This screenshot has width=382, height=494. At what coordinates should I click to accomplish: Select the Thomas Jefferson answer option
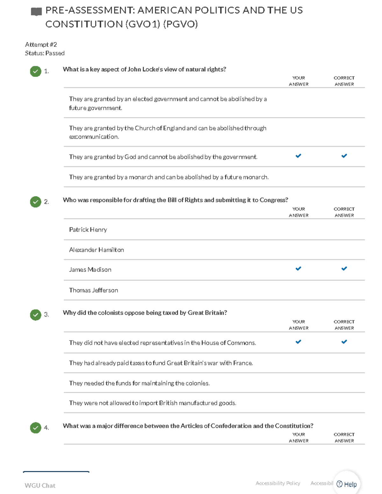click(x=94, y=290)
